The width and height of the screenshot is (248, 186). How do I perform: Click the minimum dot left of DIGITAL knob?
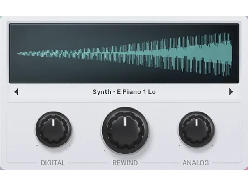point(36,145)
